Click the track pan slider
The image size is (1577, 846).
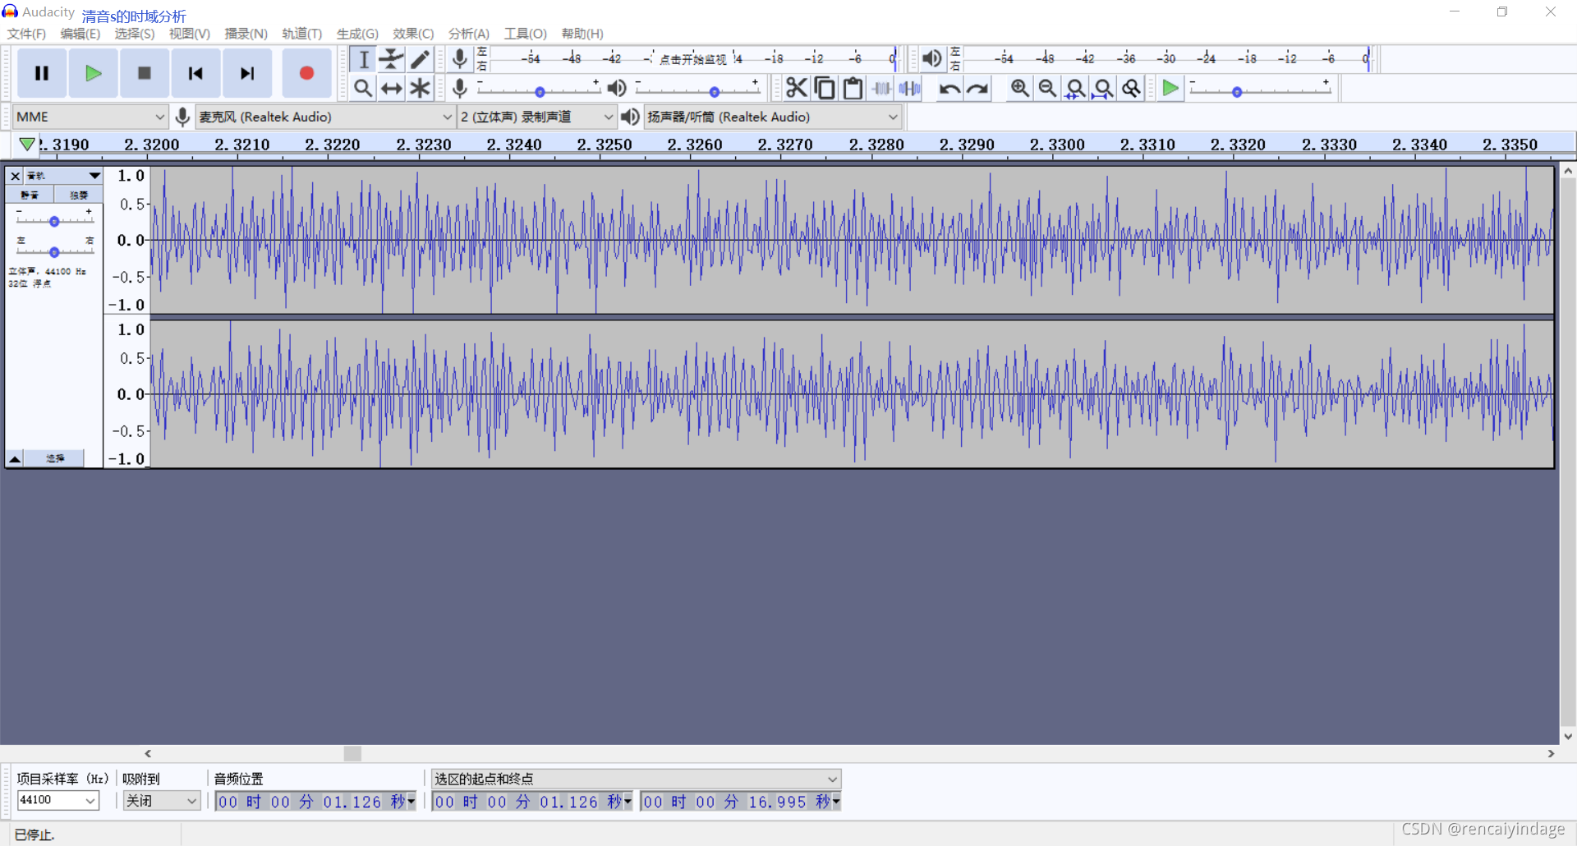pyautogui.click(x=54, y=251)
